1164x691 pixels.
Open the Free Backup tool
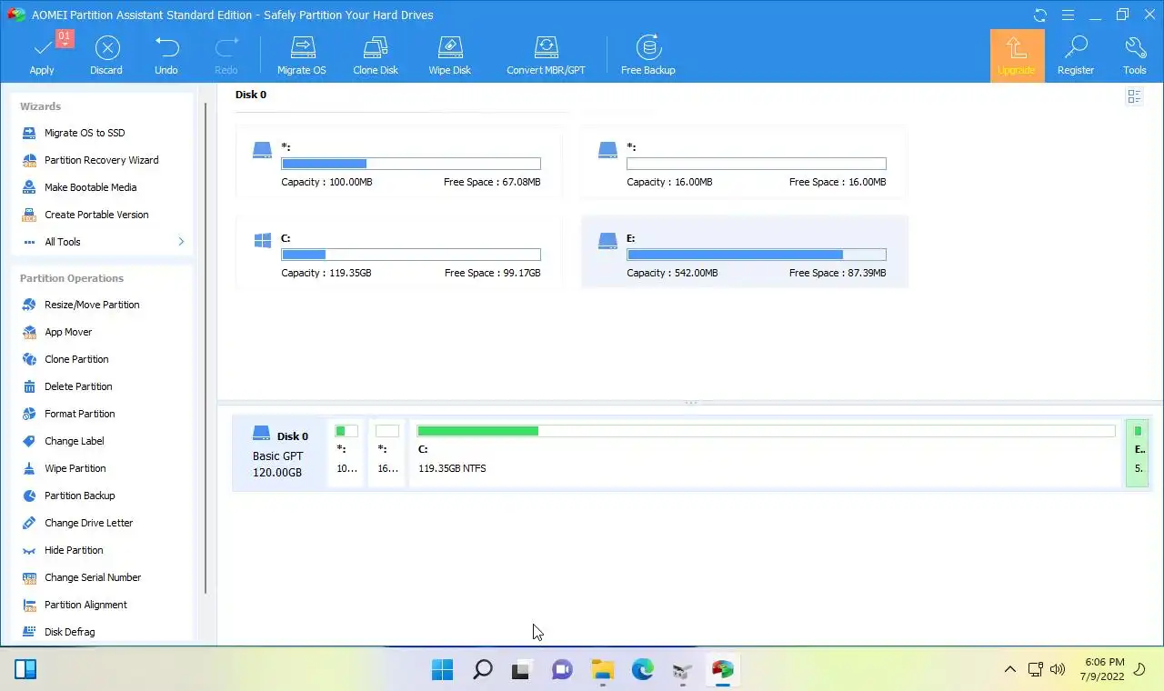(x=647, y=55)
